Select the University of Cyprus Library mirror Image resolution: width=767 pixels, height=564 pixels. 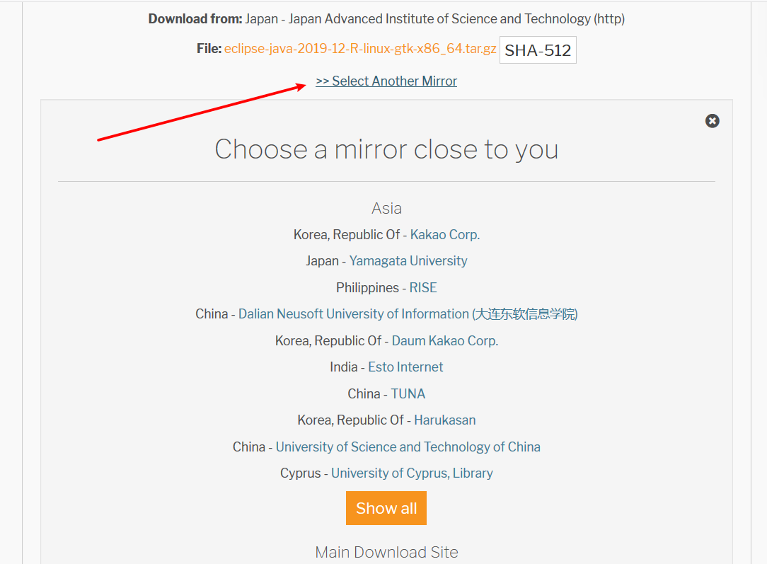click(x=412, y=473)
